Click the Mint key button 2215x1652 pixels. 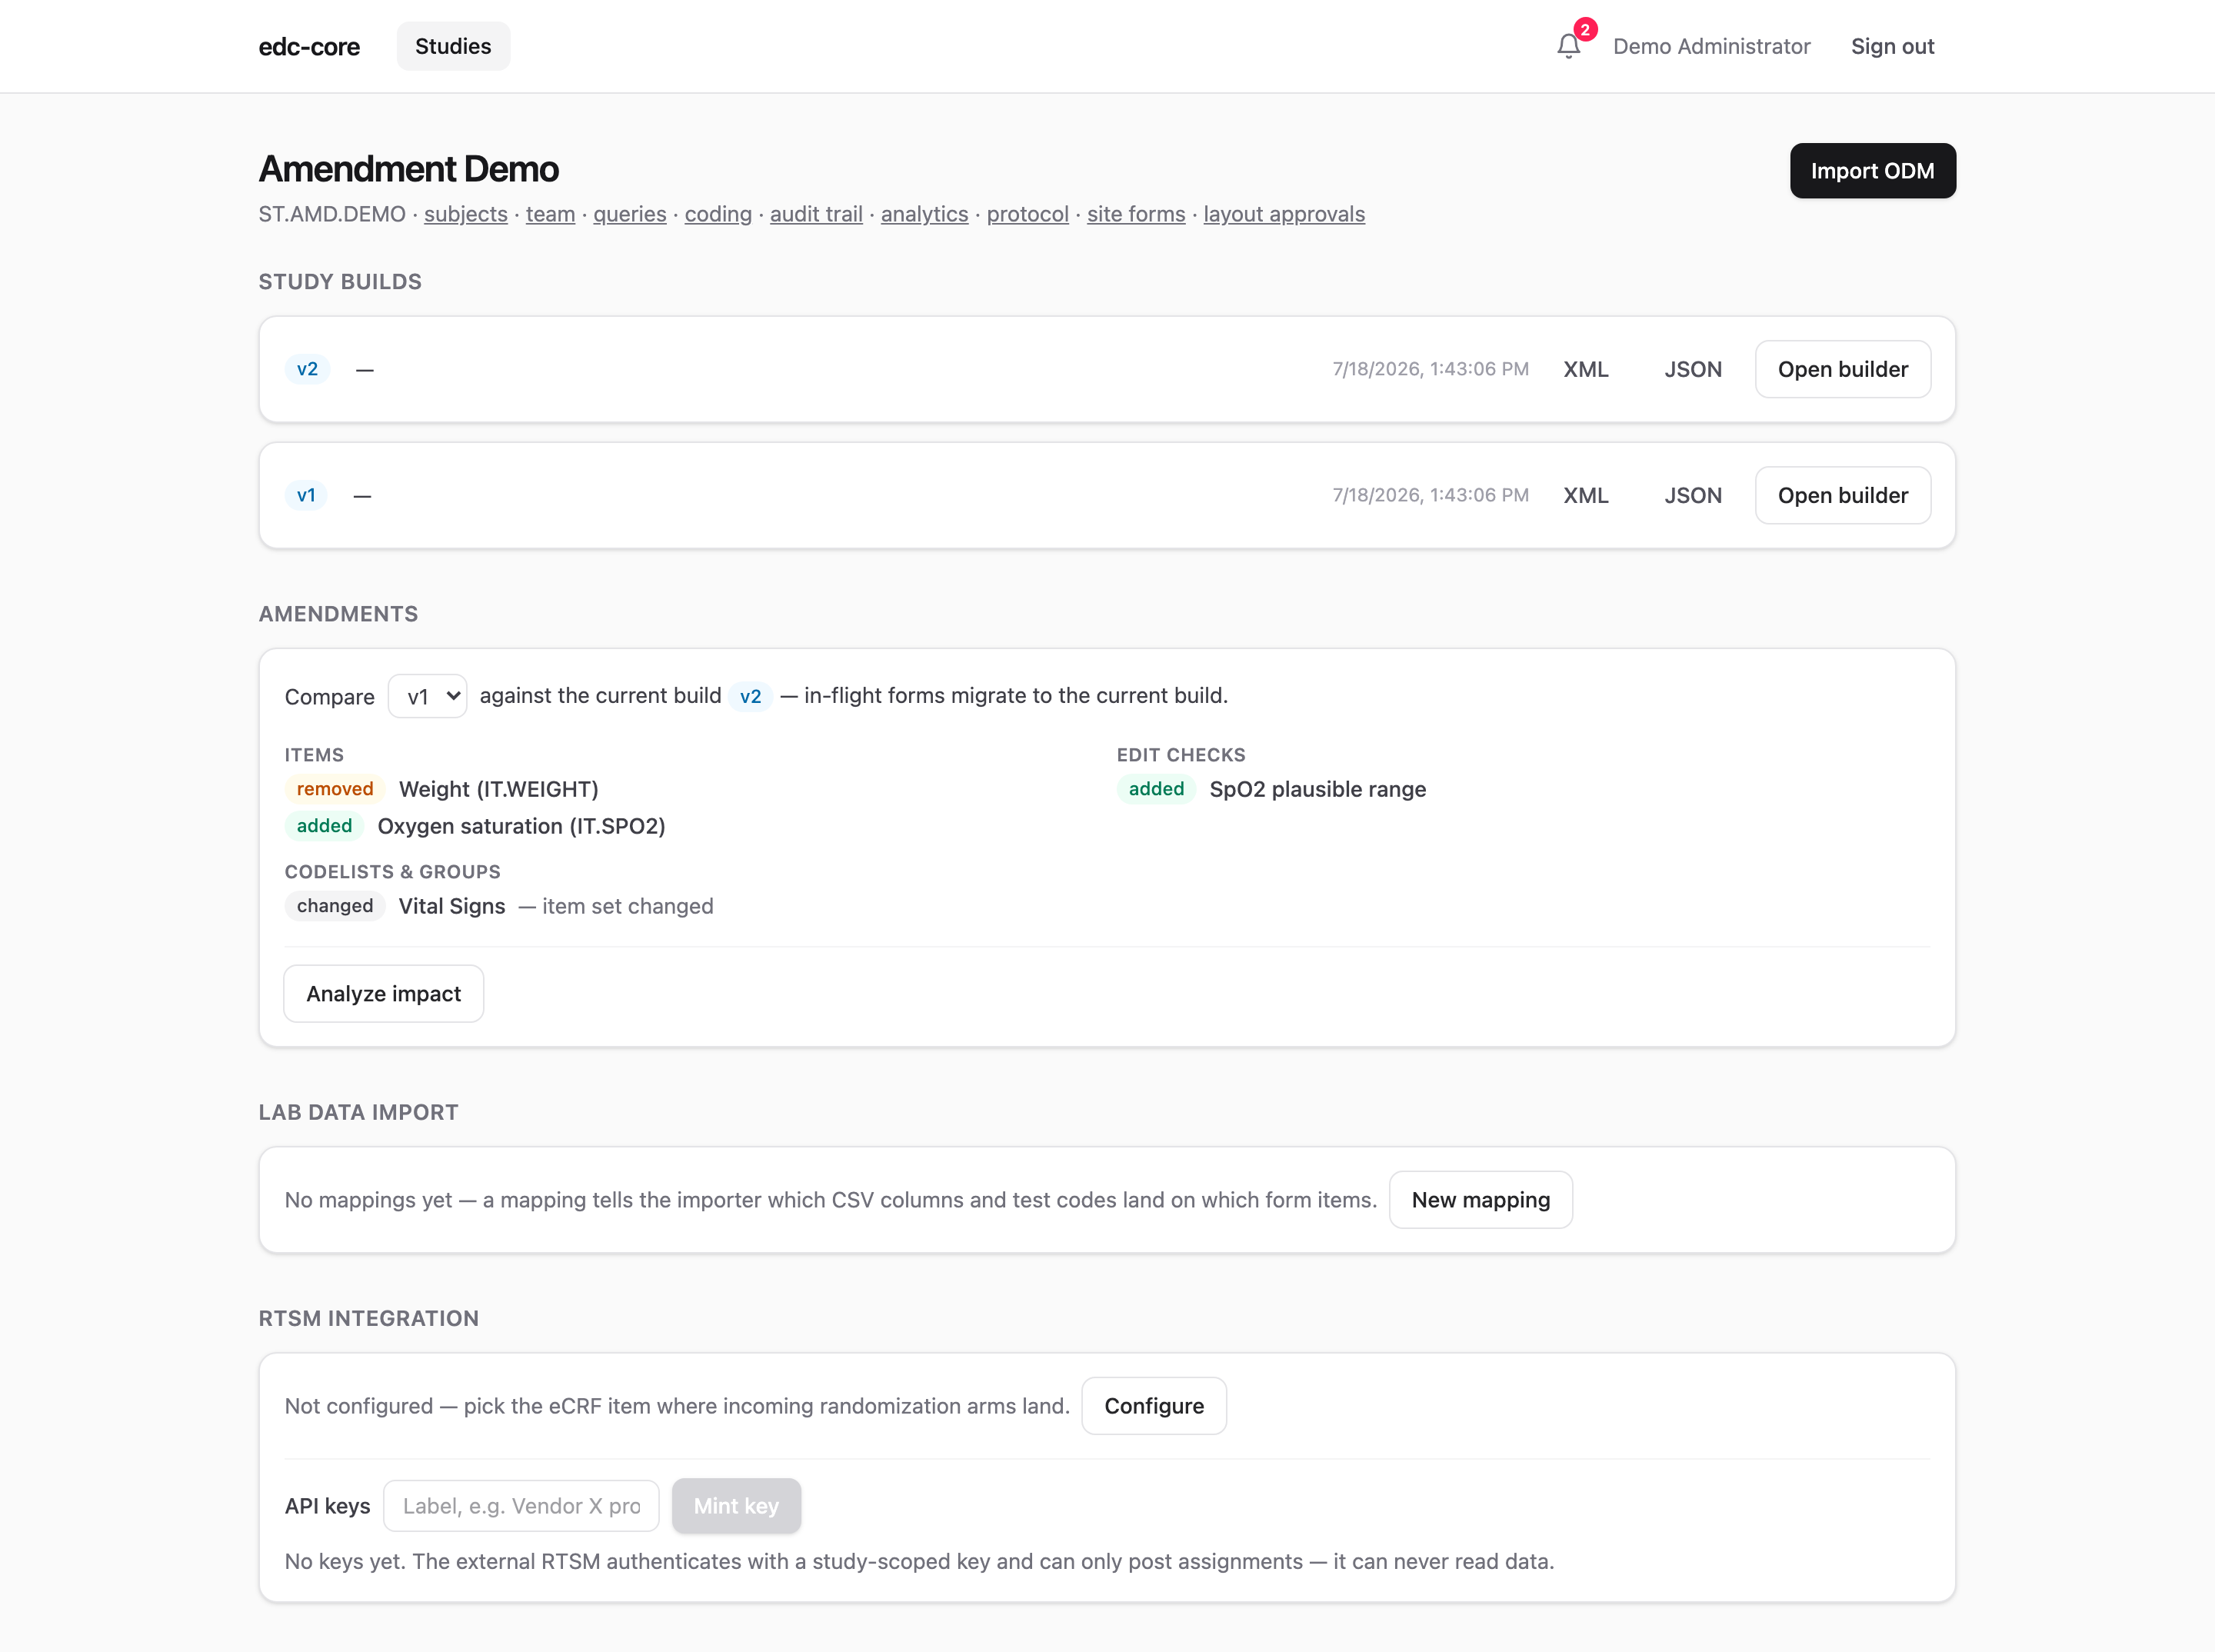(x=736, y=1506)
